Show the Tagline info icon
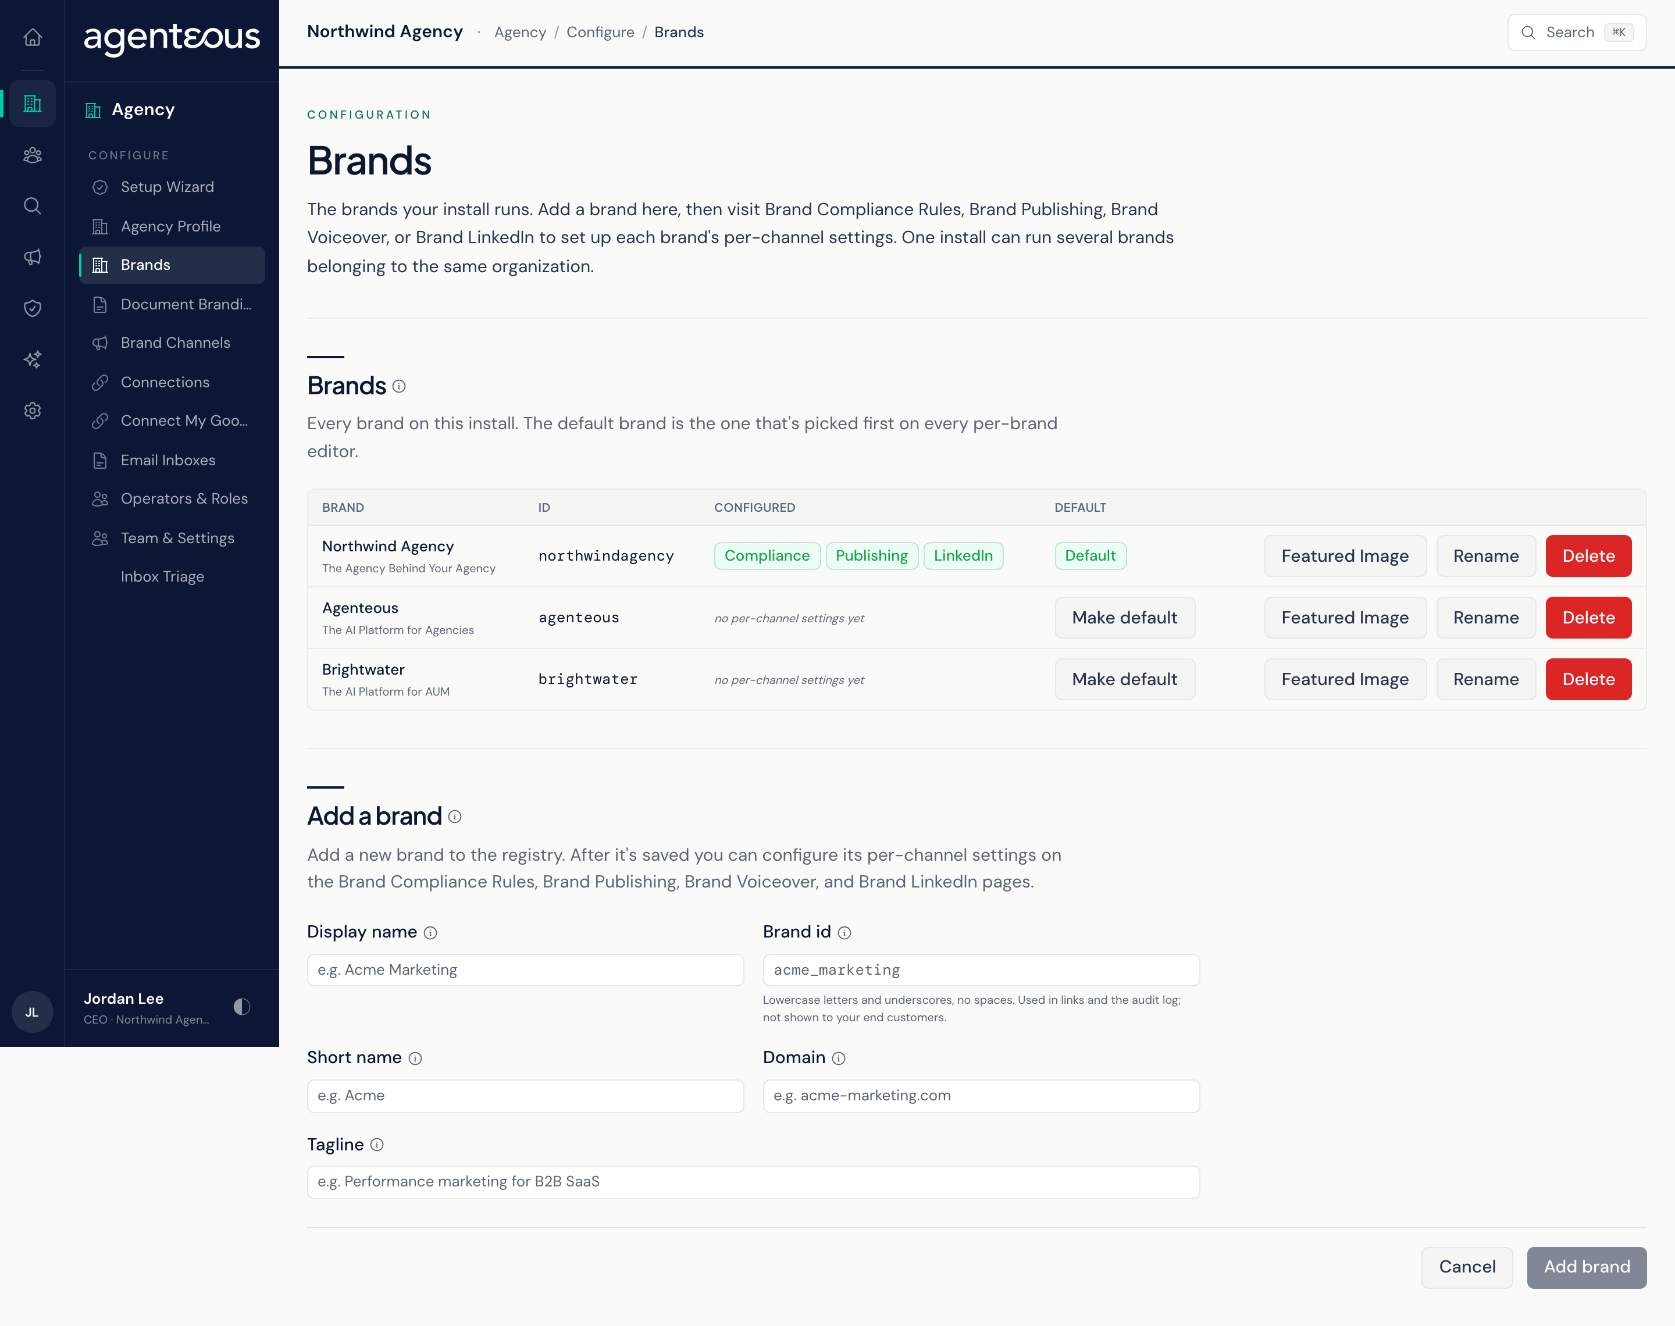This screenshot has height=1326, width=1675. (x=376, y=1145)
